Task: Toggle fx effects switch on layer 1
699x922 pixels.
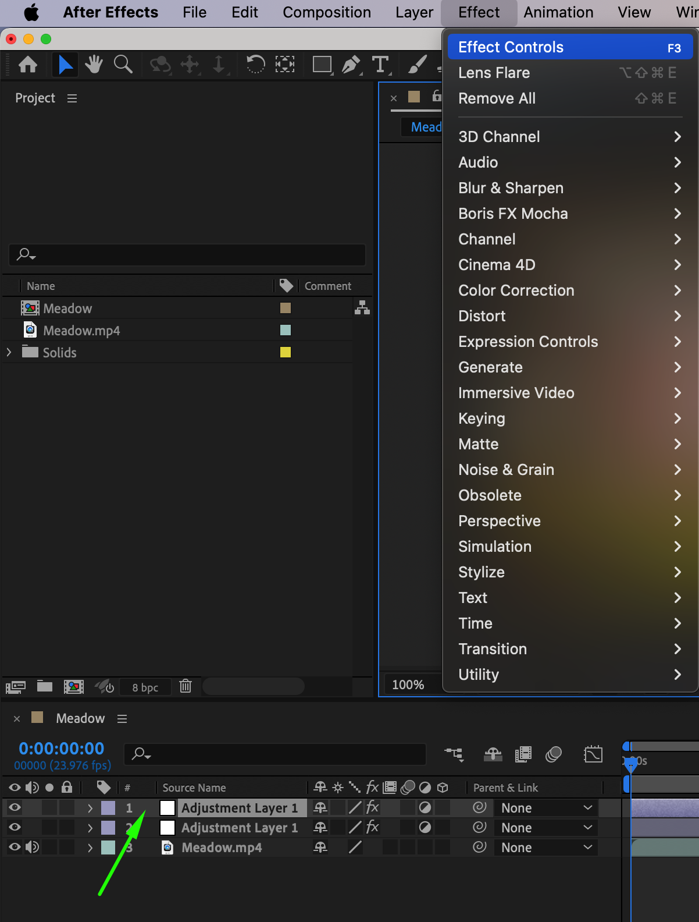Action: (x=373, y=807)
